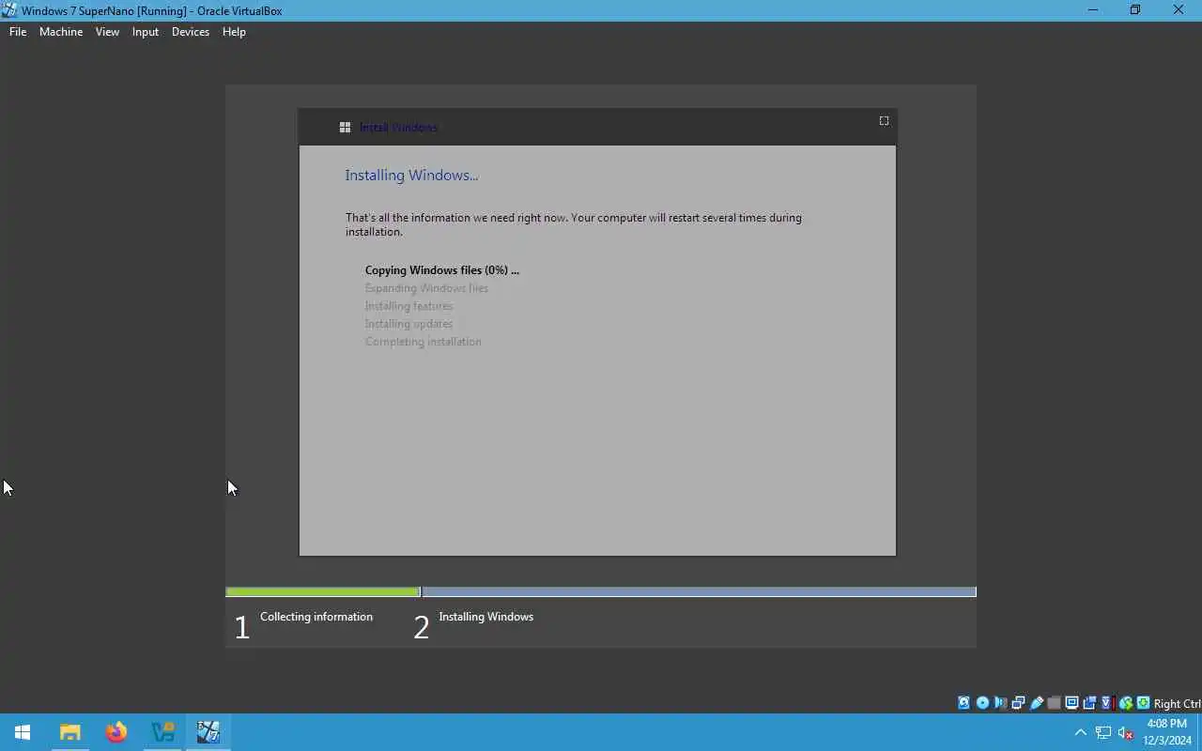The height and width of the screenshot is (751, 1202).
Task: Click the VirtualBox window title icon
Action: (x=9, y=10)
